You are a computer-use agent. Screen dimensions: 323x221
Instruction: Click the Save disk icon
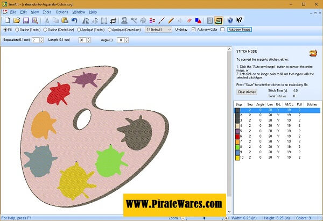point(25,20)
